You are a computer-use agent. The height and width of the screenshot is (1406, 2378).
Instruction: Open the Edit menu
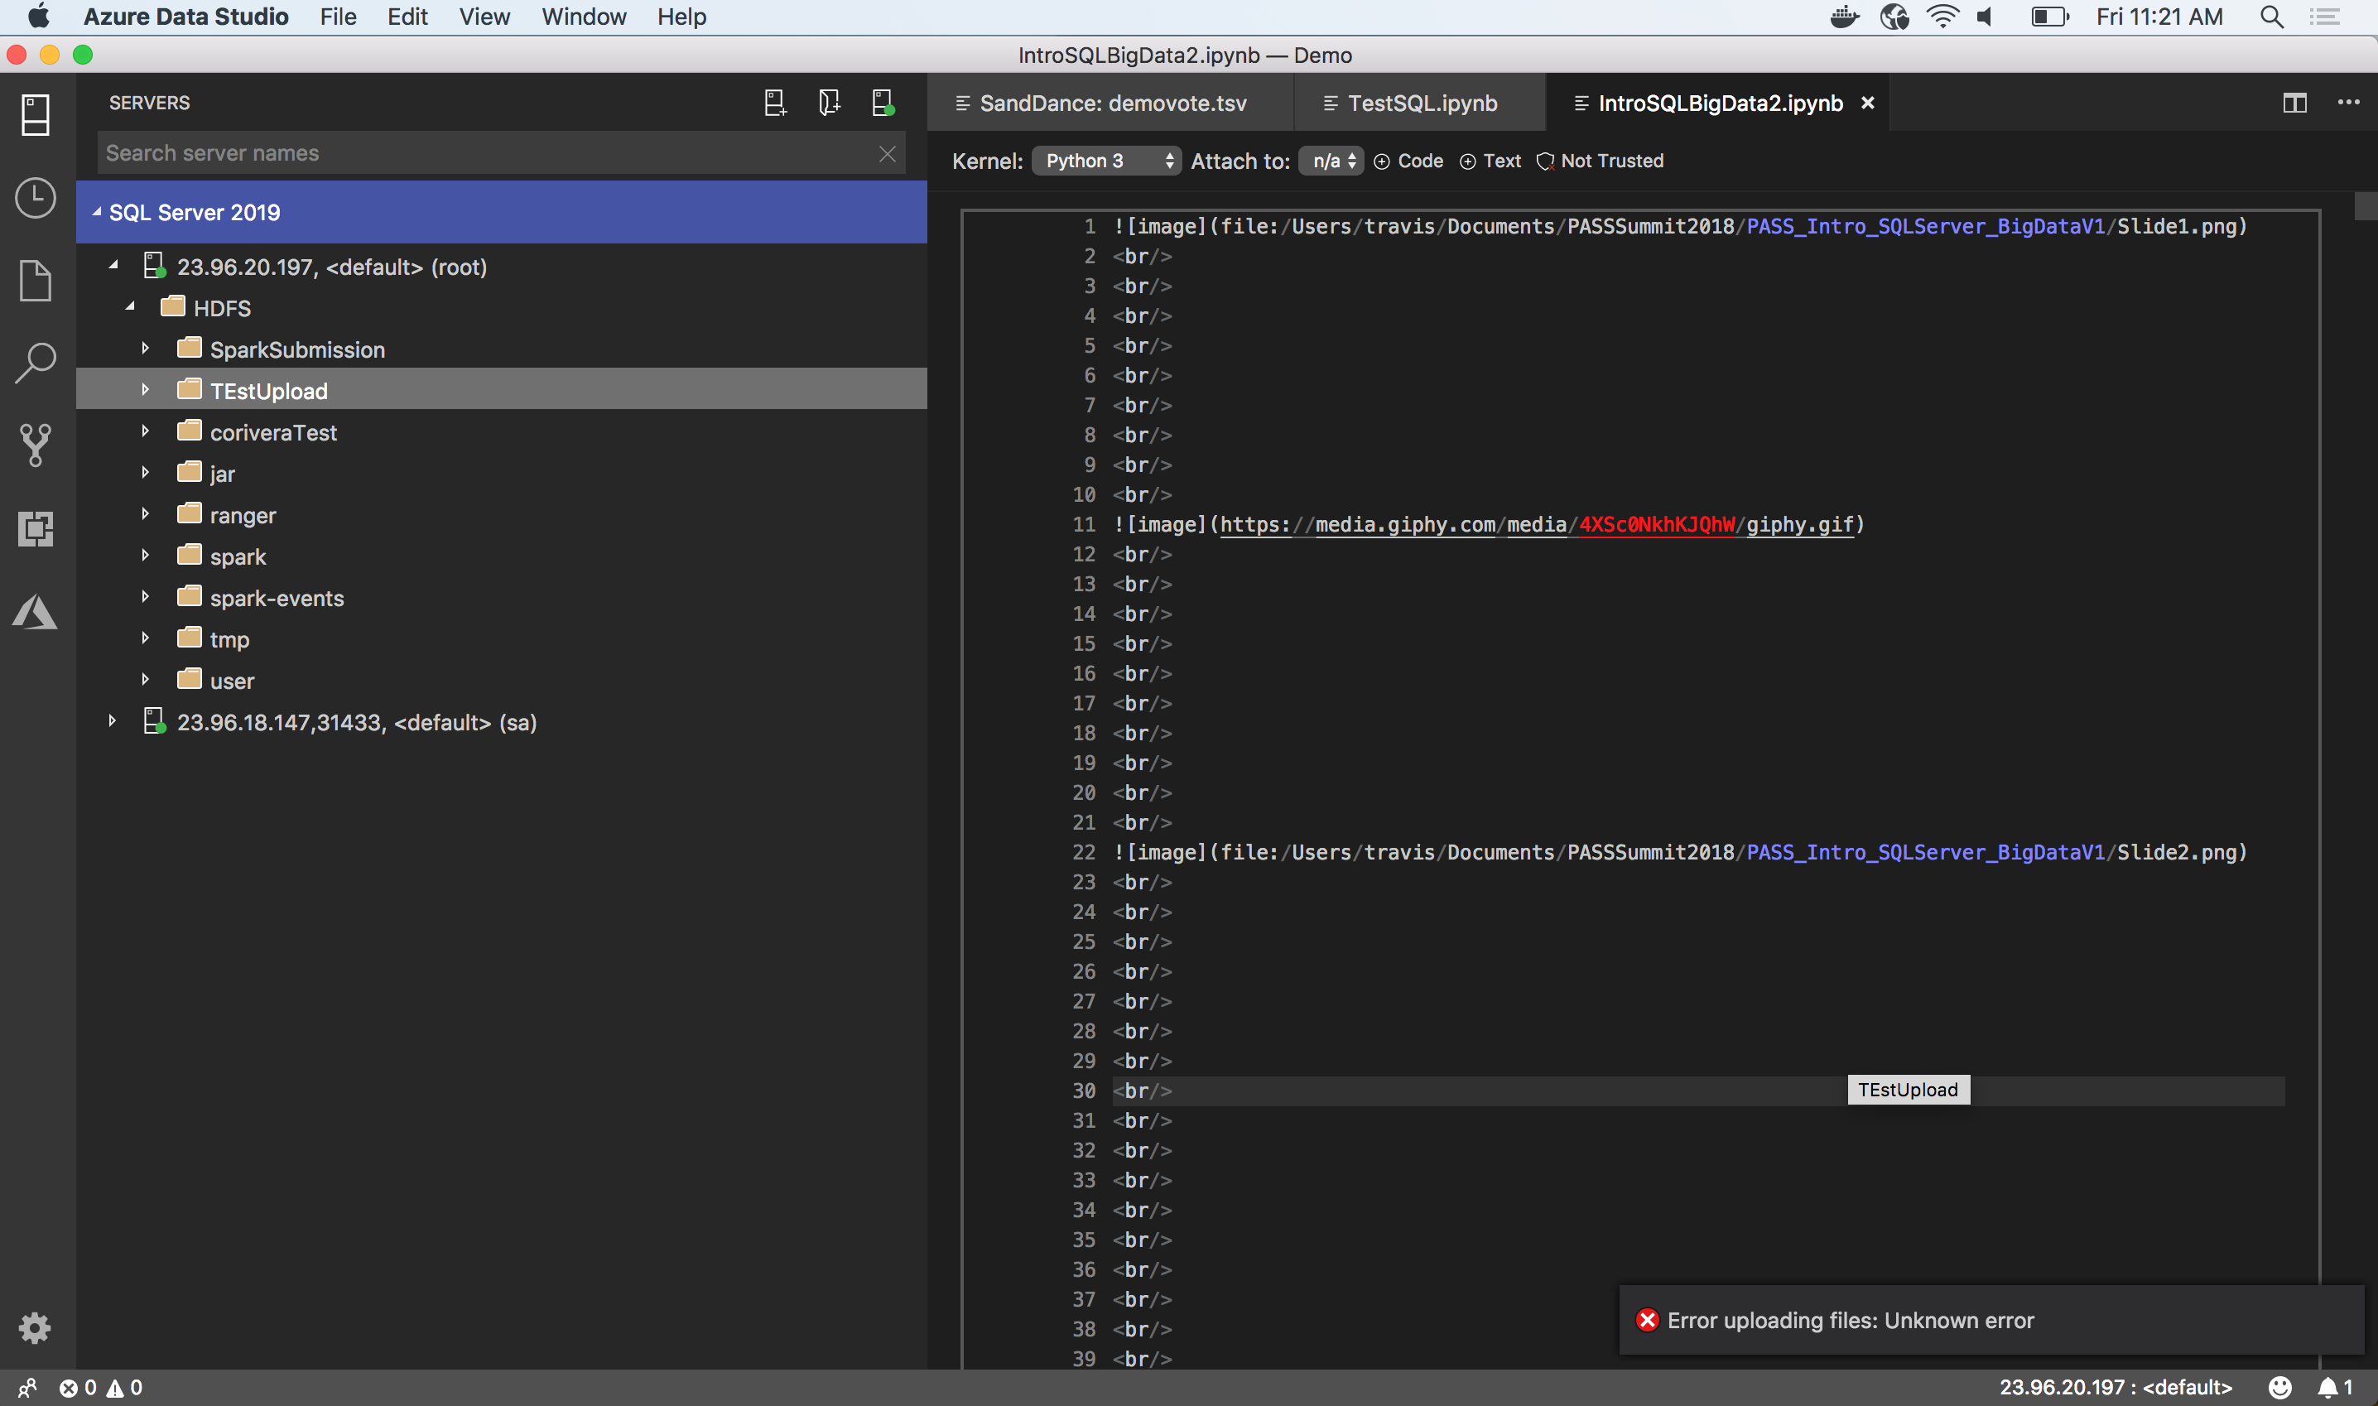pyautogui.click(x=407, y=17)
